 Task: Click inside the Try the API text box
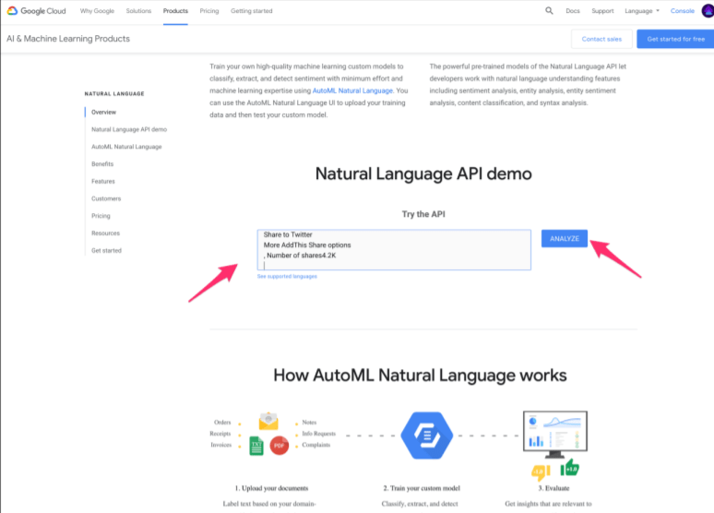click(x=394, y=250)
